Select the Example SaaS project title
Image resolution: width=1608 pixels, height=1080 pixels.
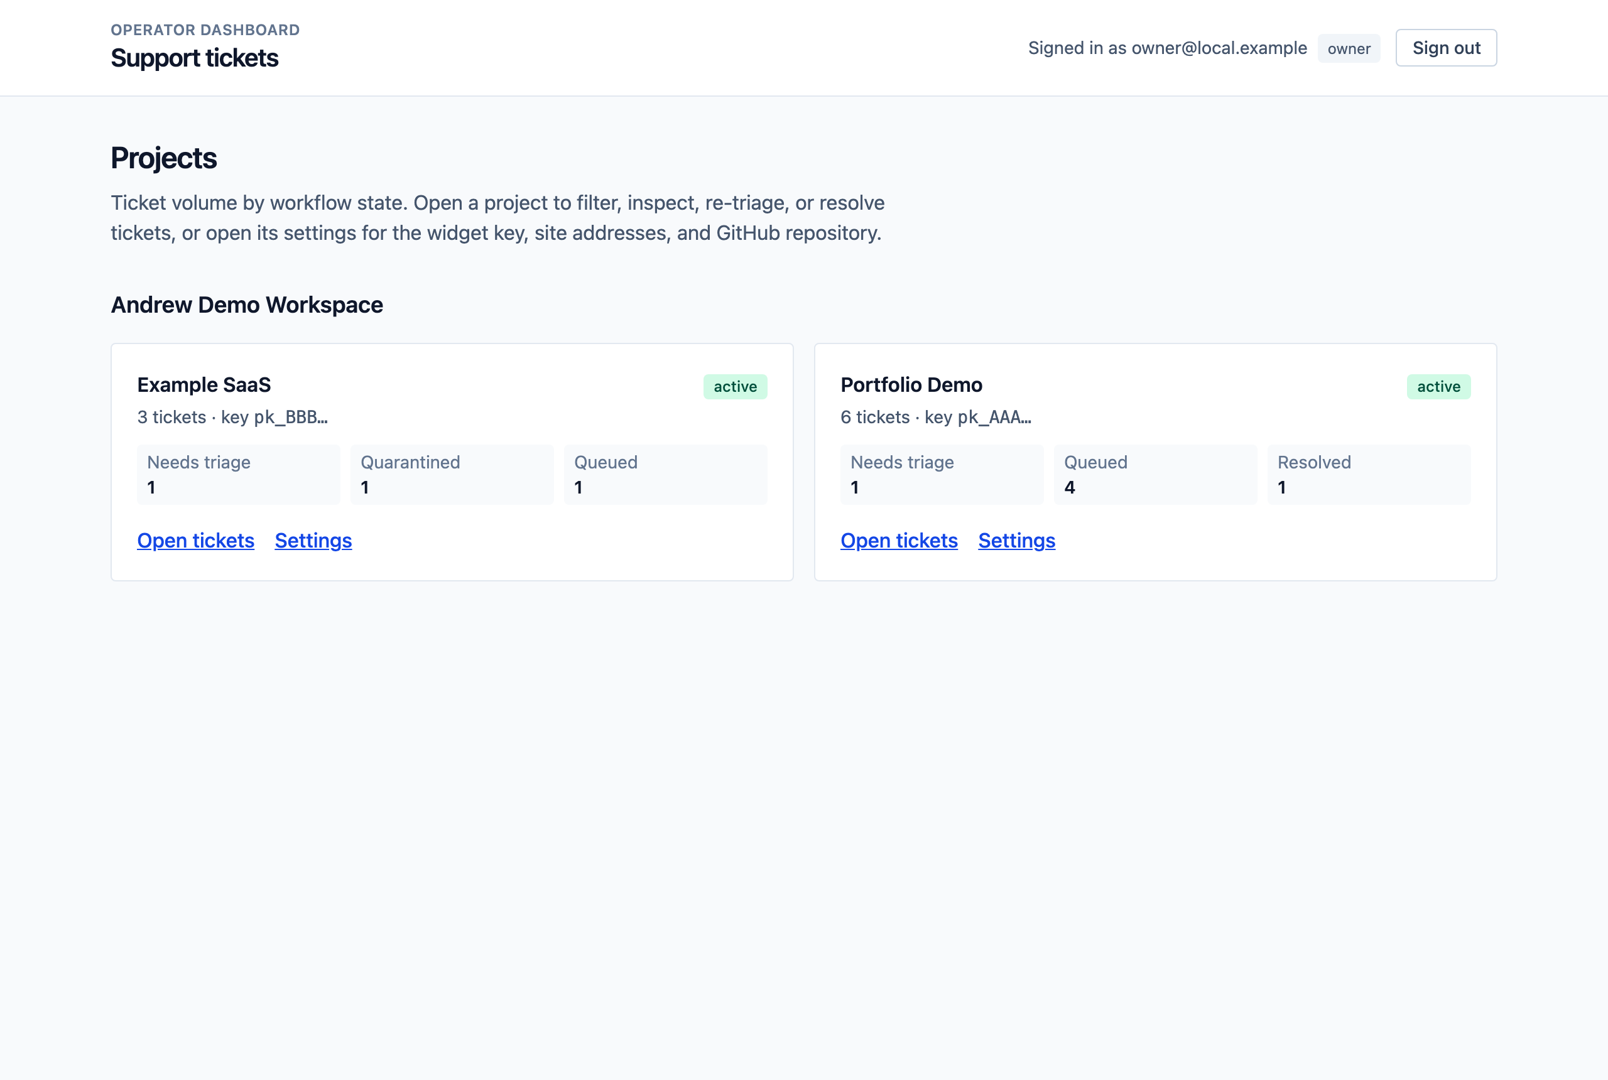tap(204, 384)
